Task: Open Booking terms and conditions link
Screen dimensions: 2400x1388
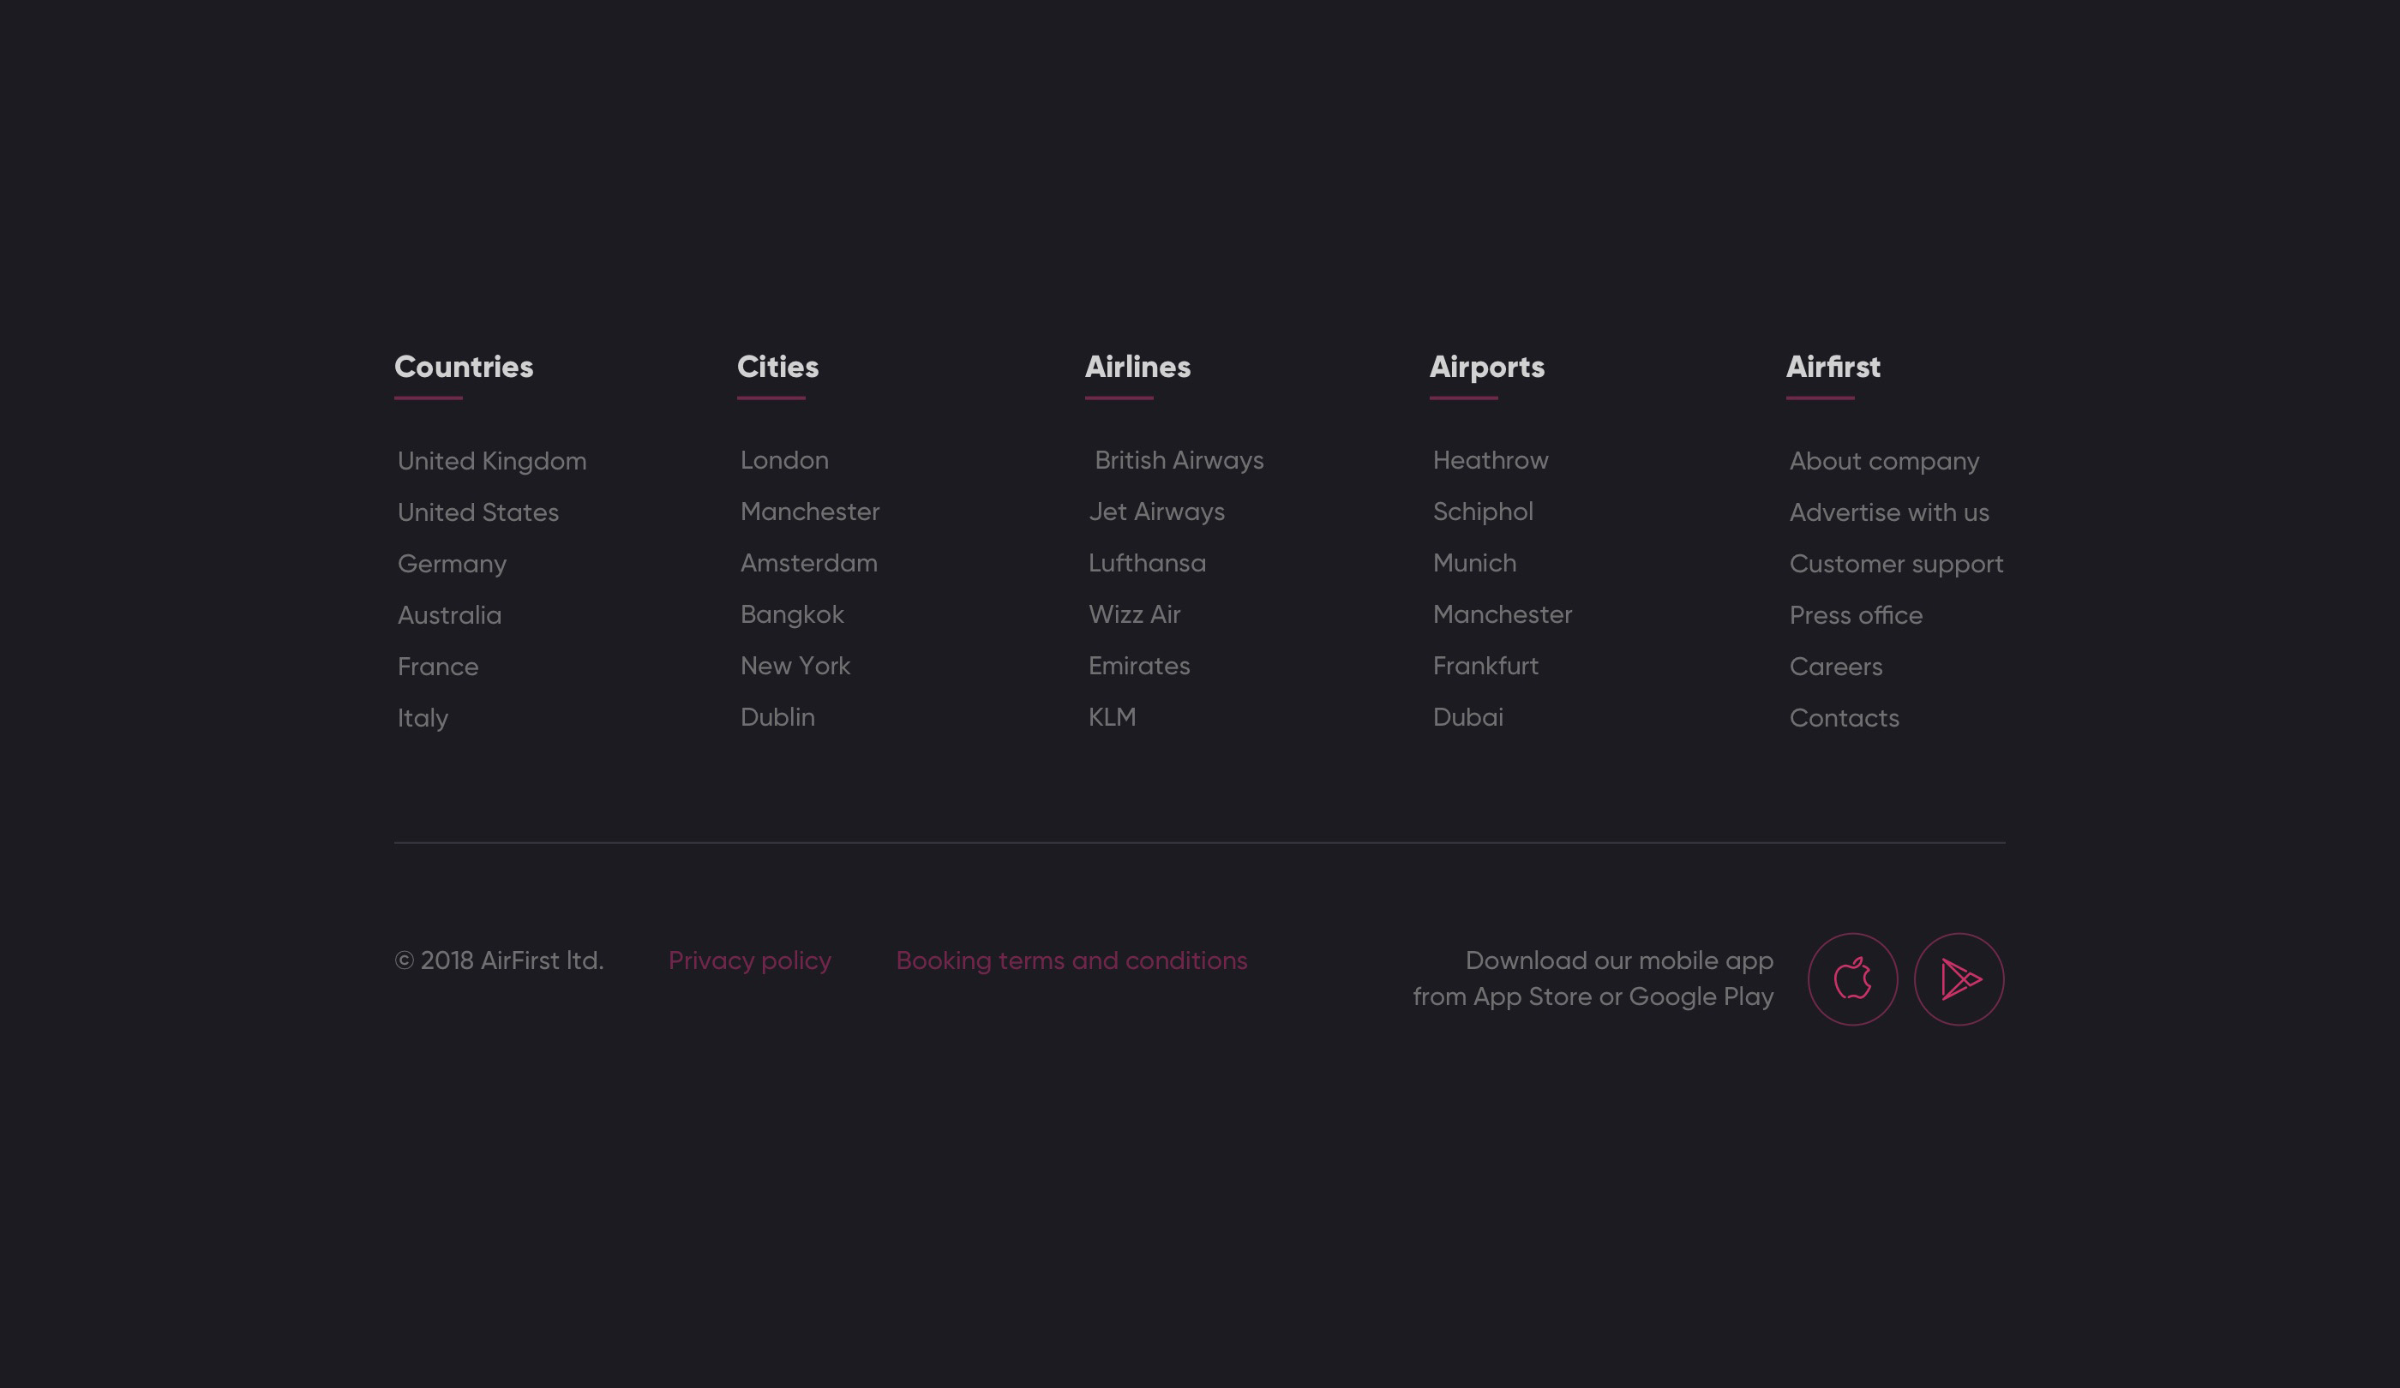Action: click(x=1071, y=960)
